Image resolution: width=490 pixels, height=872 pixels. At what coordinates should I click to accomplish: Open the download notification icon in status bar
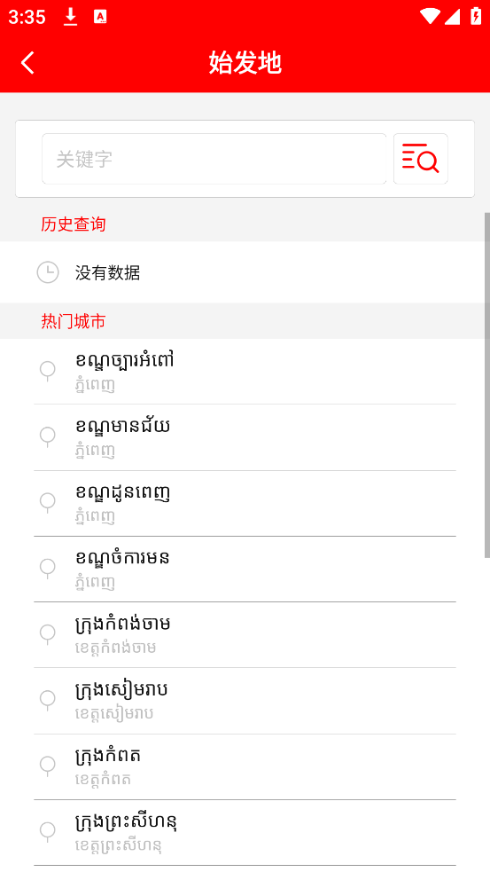pos(70,17)
